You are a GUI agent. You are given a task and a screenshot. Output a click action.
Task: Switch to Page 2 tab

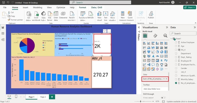(x=43, y=97)
